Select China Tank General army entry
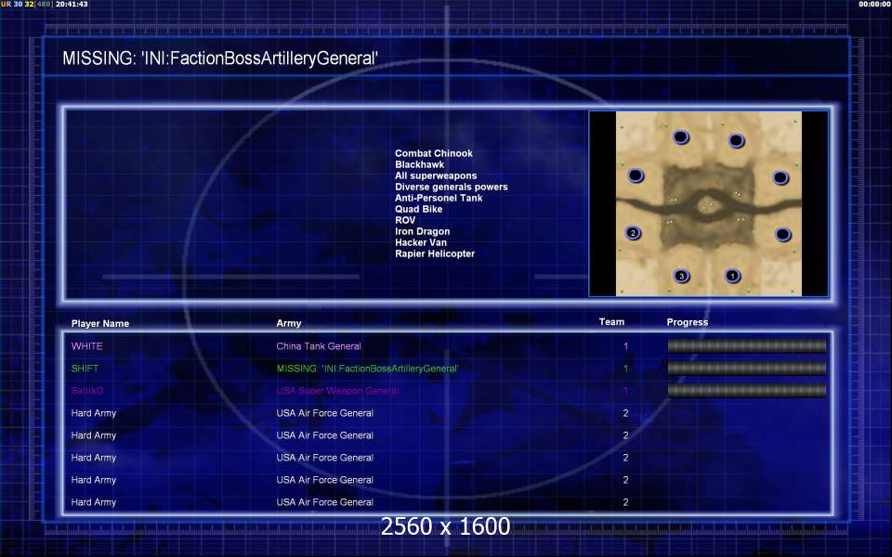The width and height of the screenshot is (892, 557). tap(319, 346)
